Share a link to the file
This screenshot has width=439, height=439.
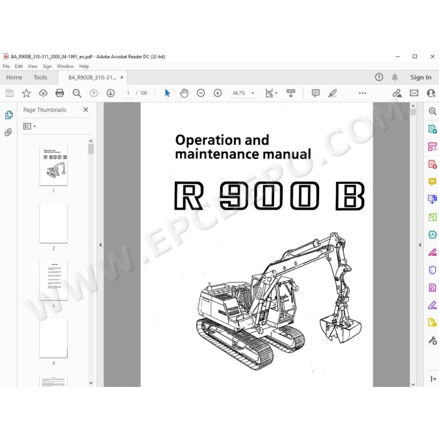coord(397,93)
